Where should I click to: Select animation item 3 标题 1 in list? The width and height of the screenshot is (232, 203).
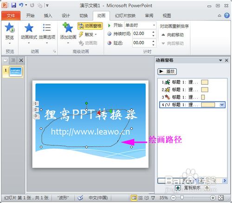pos(192,97)
